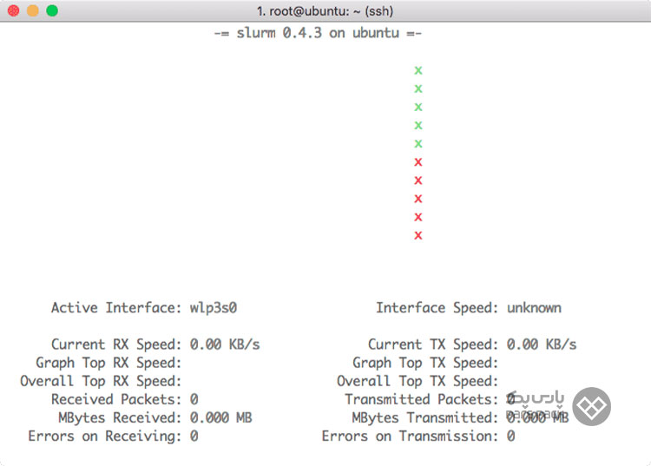651x466 pixels.
Task: Click the slurm 0.4.3 on ubuntu header
Action: [318, 33]
